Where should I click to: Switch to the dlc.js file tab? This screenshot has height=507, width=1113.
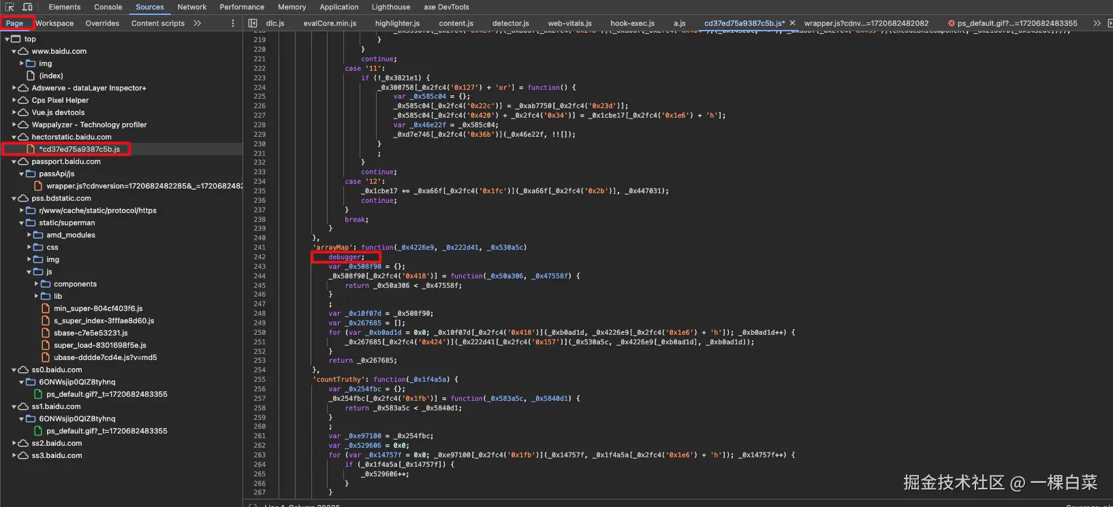click(x=275, y=23)
